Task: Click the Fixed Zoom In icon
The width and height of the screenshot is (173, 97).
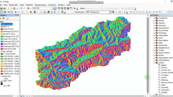Action: tap(9, 12)
